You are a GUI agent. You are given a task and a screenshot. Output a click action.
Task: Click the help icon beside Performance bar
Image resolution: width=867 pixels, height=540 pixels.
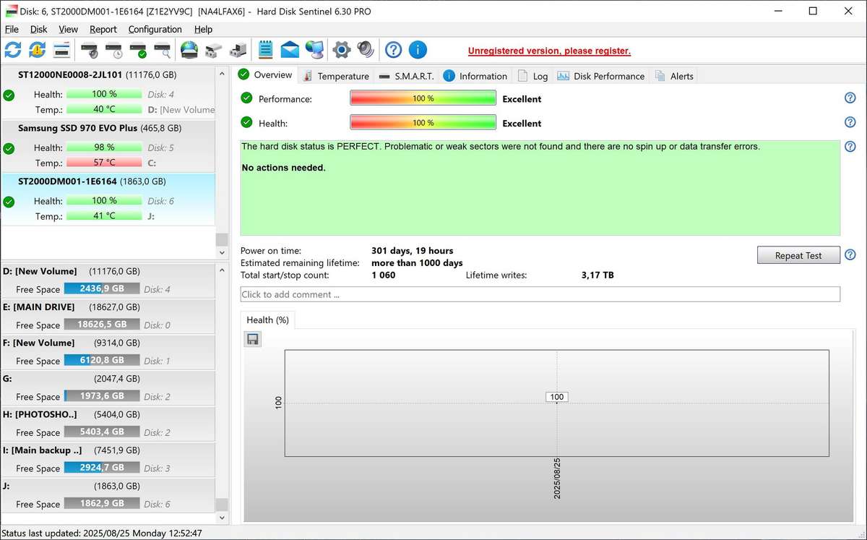click(850, 98)
